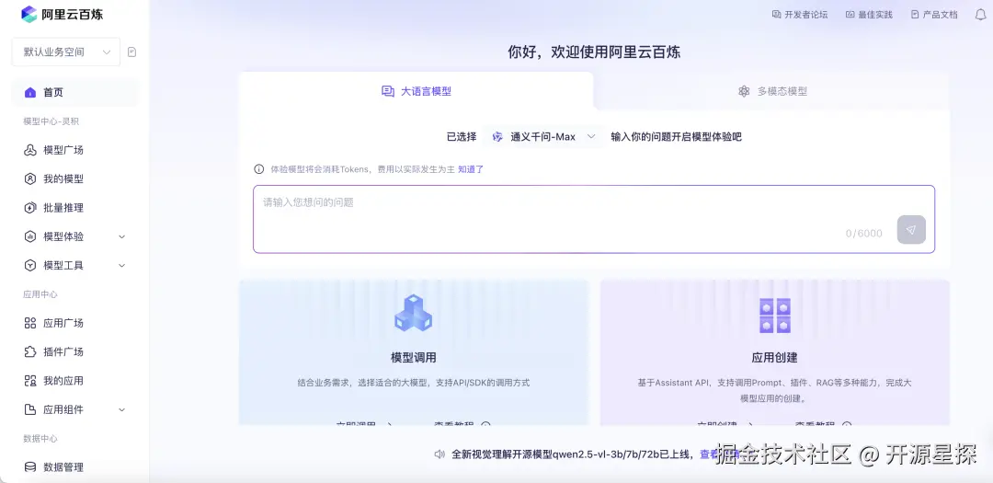Click the 应用中心 section label
Image resolution: width=993 pixels, height=483 pixels.
40,294
